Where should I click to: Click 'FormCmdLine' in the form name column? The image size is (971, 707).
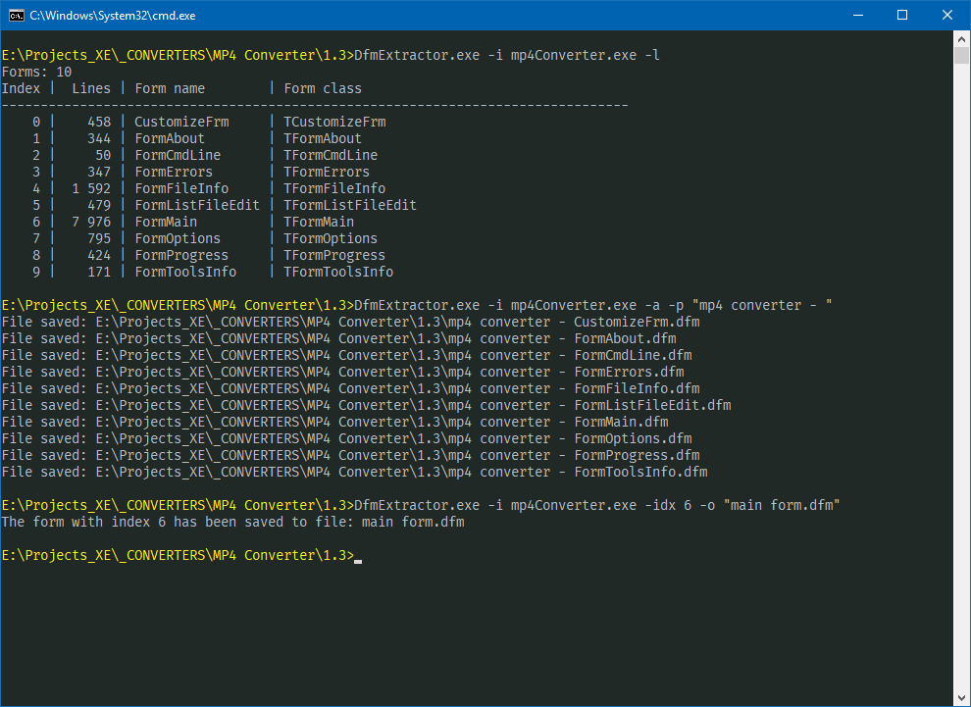click(x=178, y=155)
